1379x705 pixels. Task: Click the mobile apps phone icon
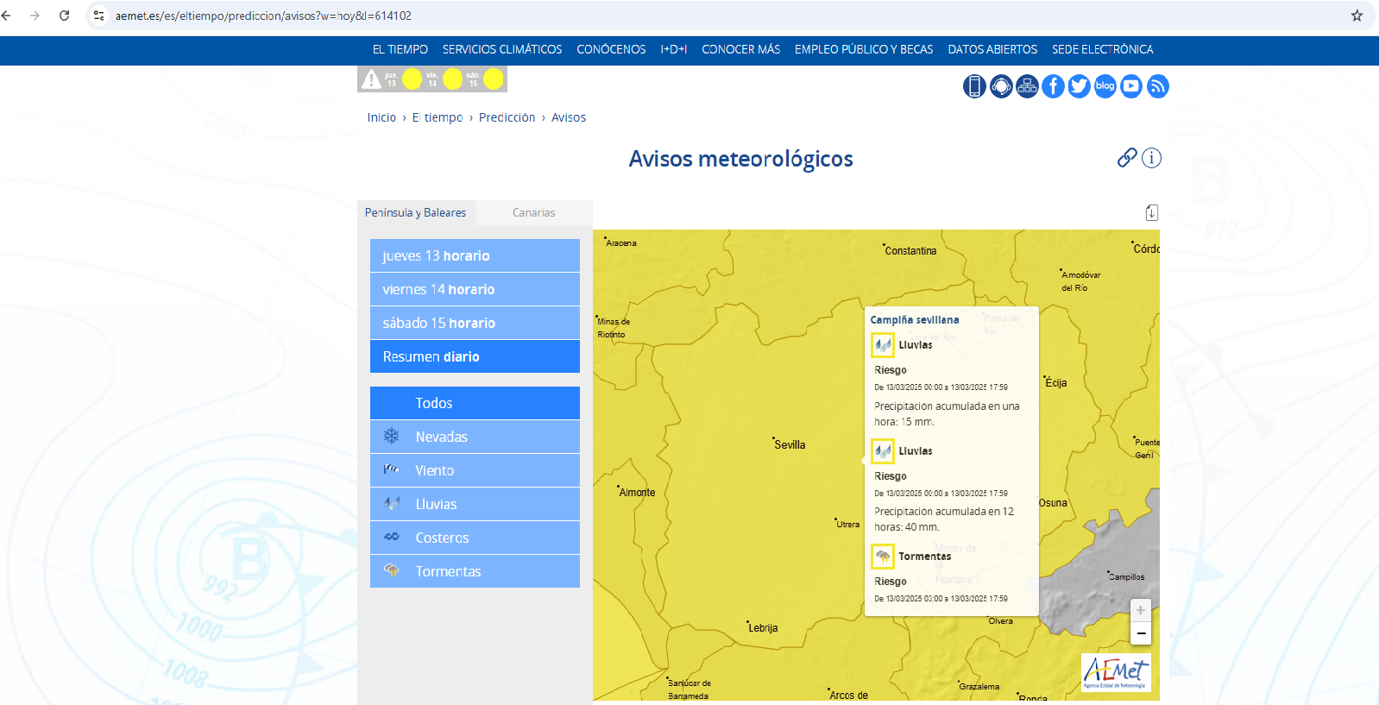974,86
